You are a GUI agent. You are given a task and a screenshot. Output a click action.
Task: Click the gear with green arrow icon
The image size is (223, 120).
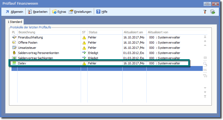213,12
